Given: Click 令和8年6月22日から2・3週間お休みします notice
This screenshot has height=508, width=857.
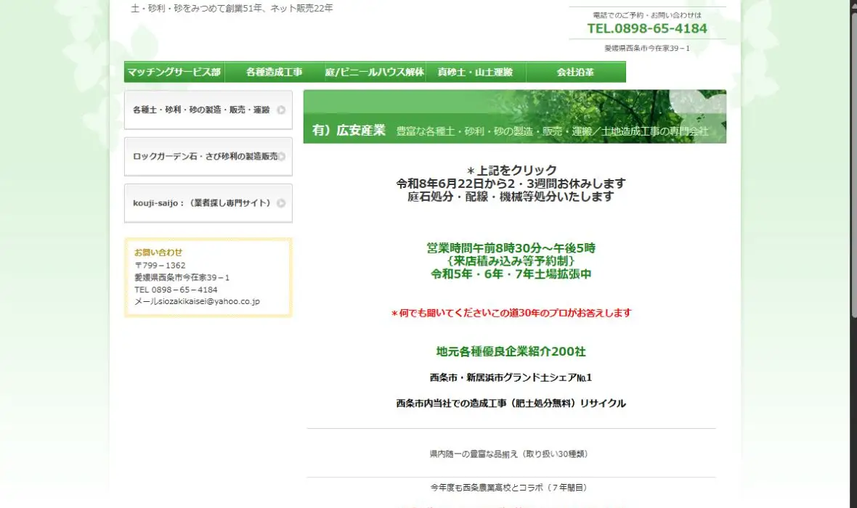Looking at the screenshot, I should pyautogui.click(x=511, y=184).
